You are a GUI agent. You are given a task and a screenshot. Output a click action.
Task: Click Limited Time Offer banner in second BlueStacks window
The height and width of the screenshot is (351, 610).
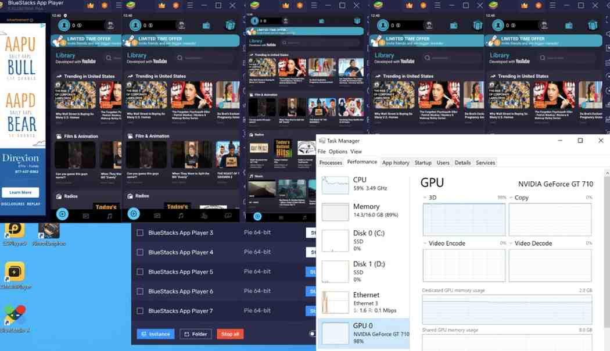pos(181,41)
